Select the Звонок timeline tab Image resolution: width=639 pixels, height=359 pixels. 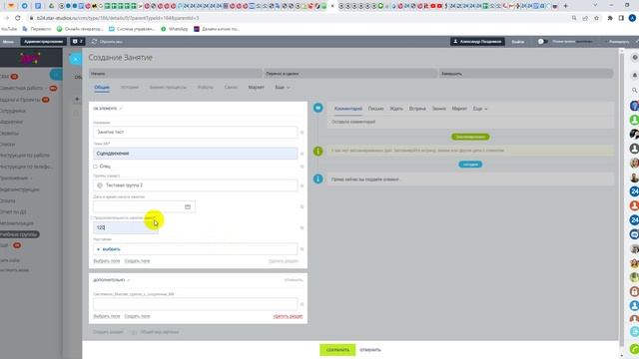439,109
